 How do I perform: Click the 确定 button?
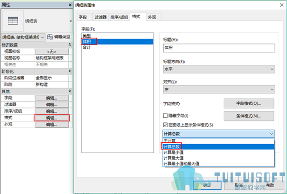207,185
